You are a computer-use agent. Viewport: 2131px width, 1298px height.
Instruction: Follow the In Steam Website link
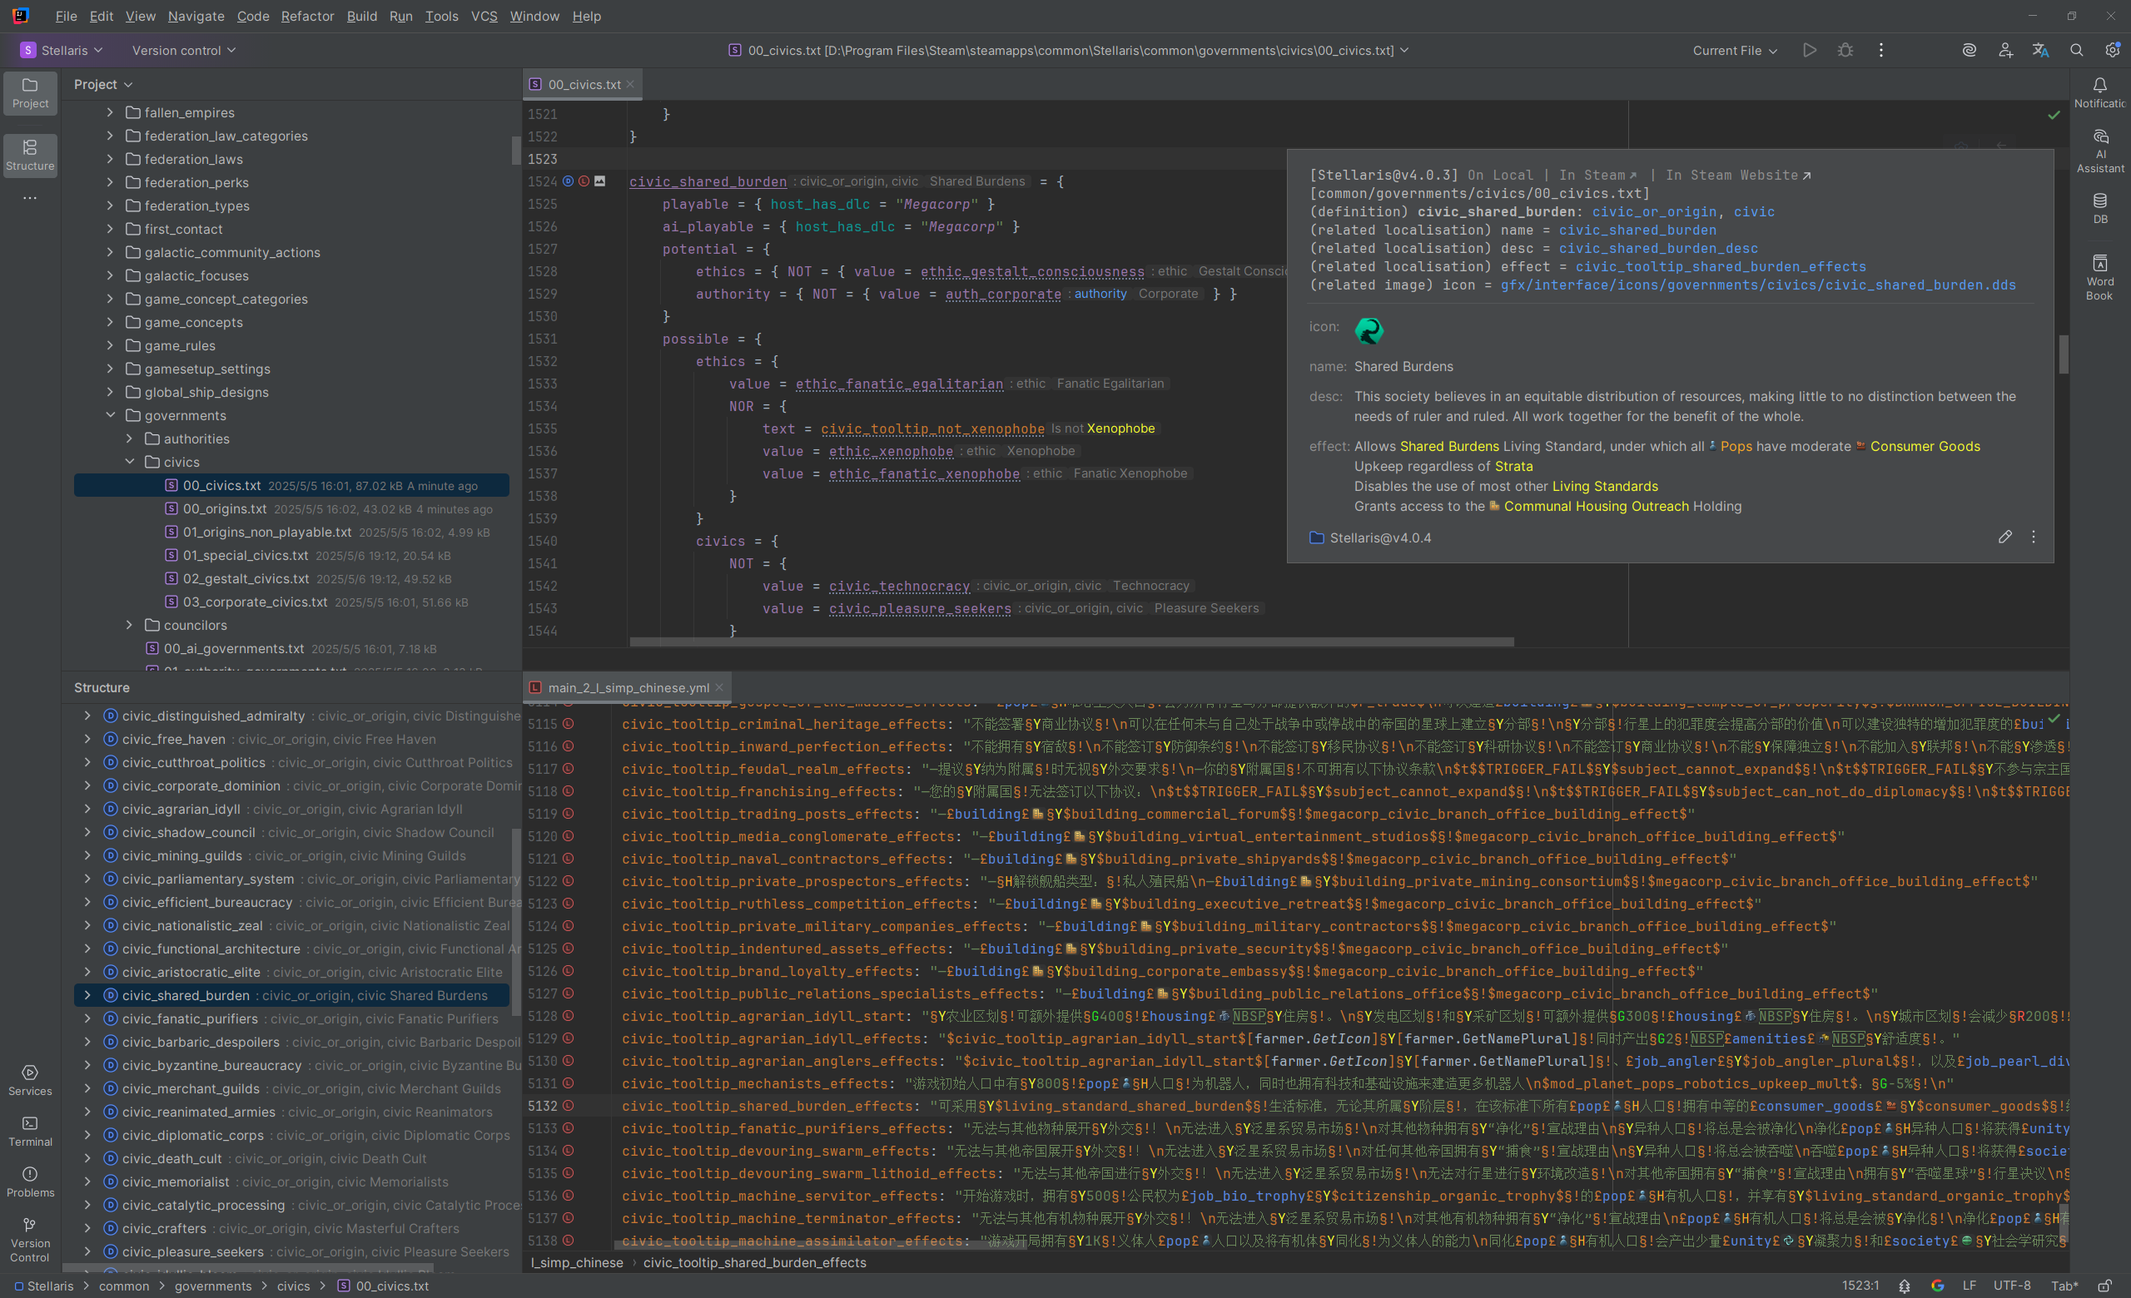(x=1737, y=175)
